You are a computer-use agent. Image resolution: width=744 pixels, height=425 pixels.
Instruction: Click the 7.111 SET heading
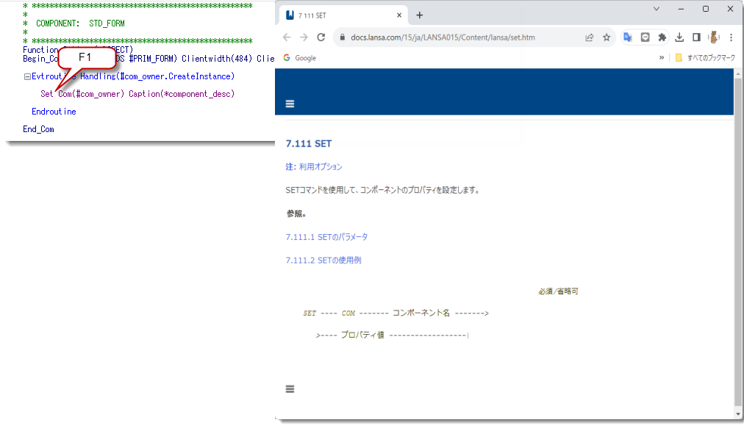[x=309, y=144]
